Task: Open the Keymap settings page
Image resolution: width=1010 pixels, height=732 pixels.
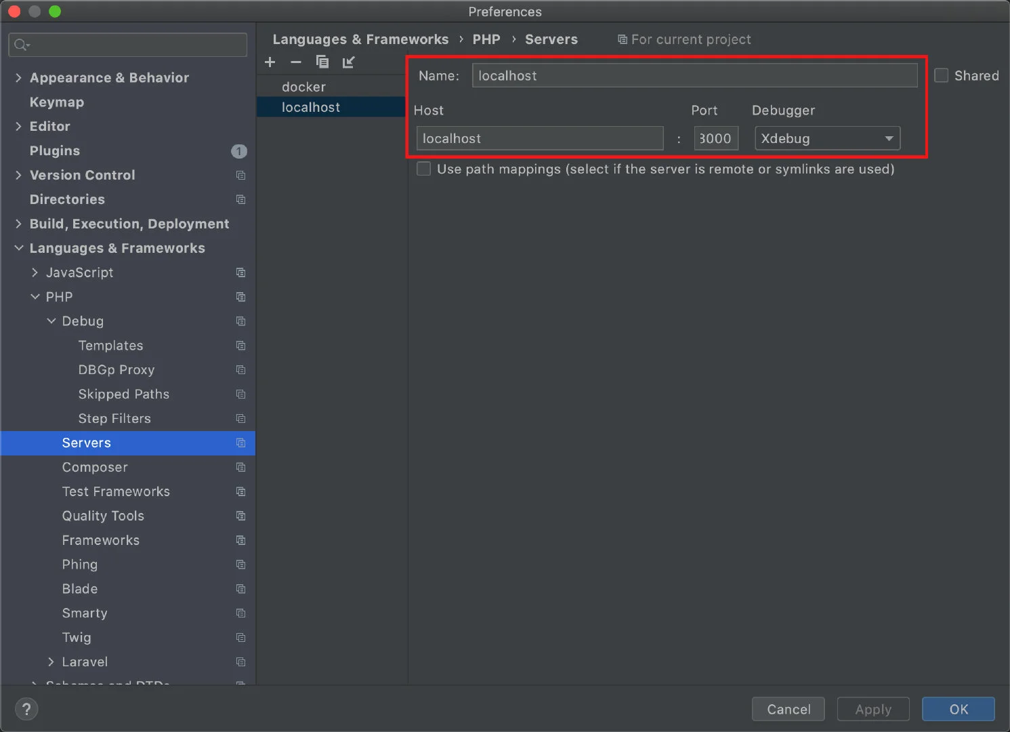Action: (57, 102)
